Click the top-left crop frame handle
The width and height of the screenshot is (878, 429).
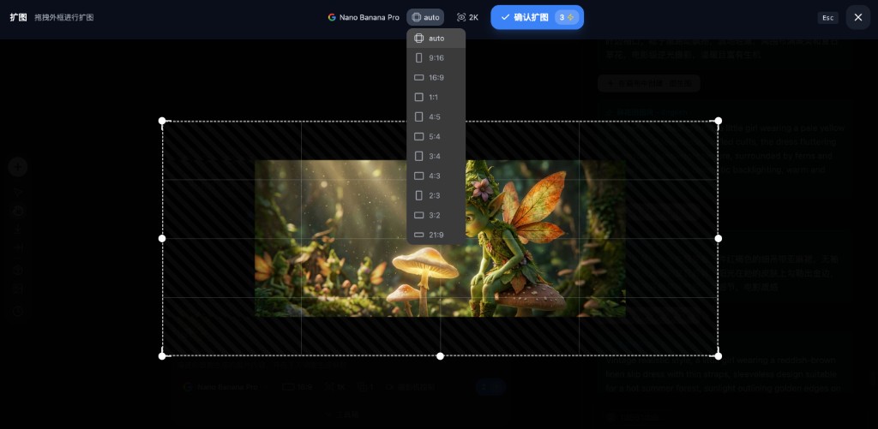click(x=162, y=121)
